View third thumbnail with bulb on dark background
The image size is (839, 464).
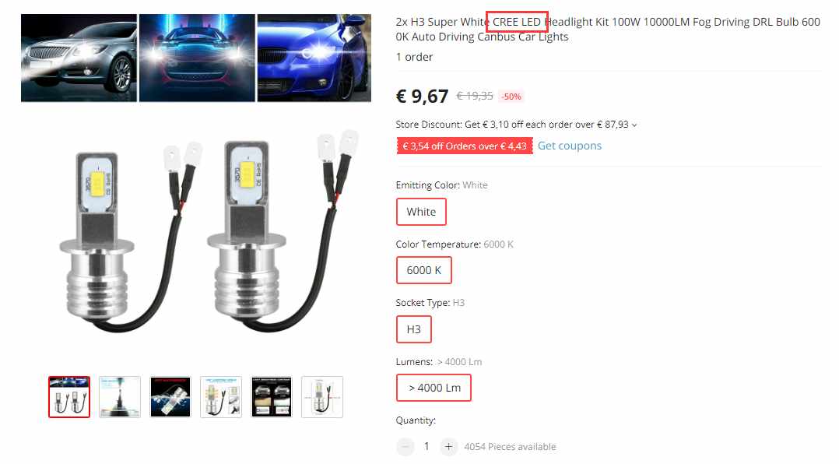pyautogui.click(x=170, y=396)
